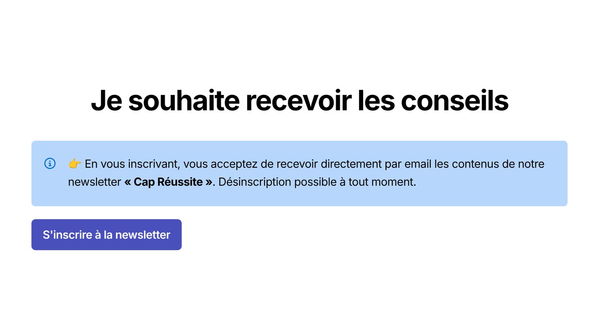Click the blue info circle icon
Screen dimensions: 599x333
pyautogui.click(x=50, y=164)
